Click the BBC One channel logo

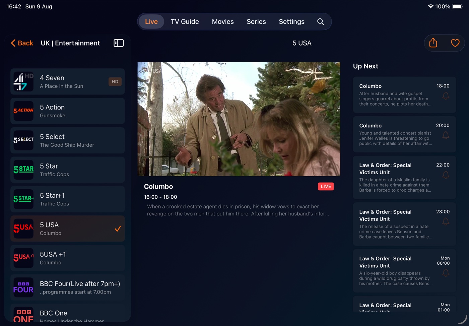point(23,315)
